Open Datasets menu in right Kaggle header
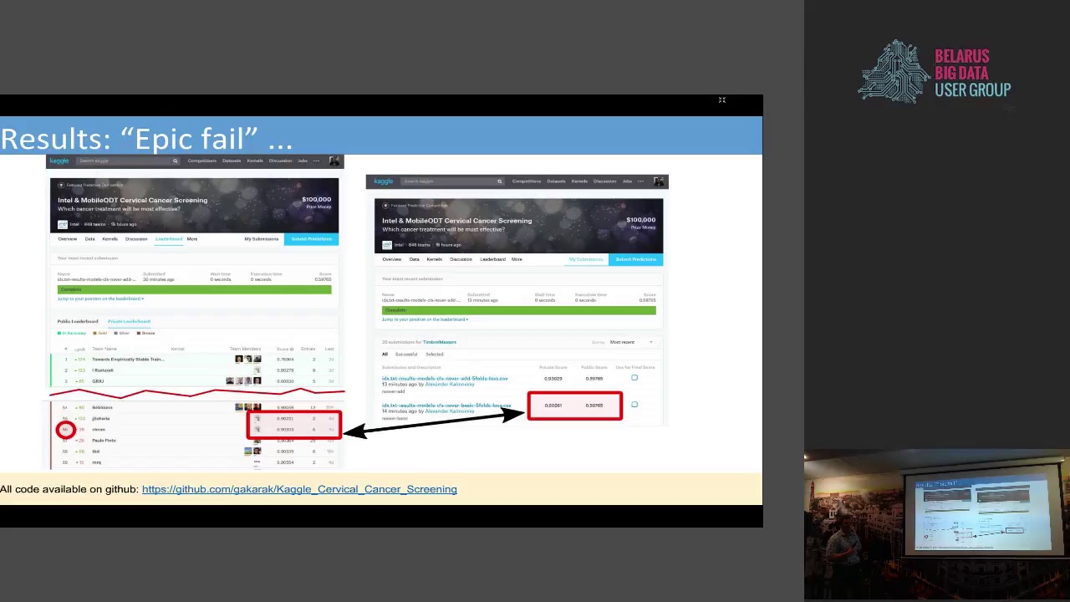 (x=555, y=181)
